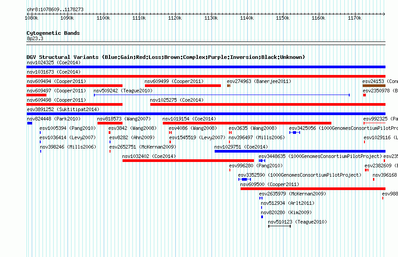This screenshot has height=257, width=398.
Task: Select nsv1032402 (Coe2014) label
Action: (149, 156)
